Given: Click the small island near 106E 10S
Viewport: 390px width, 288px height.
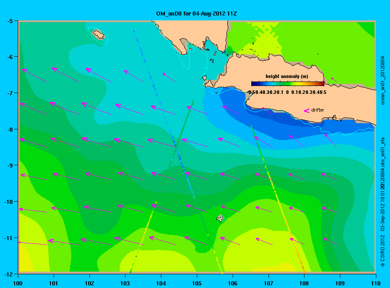Looking at the screenshot, I should [x=220, y=218].
